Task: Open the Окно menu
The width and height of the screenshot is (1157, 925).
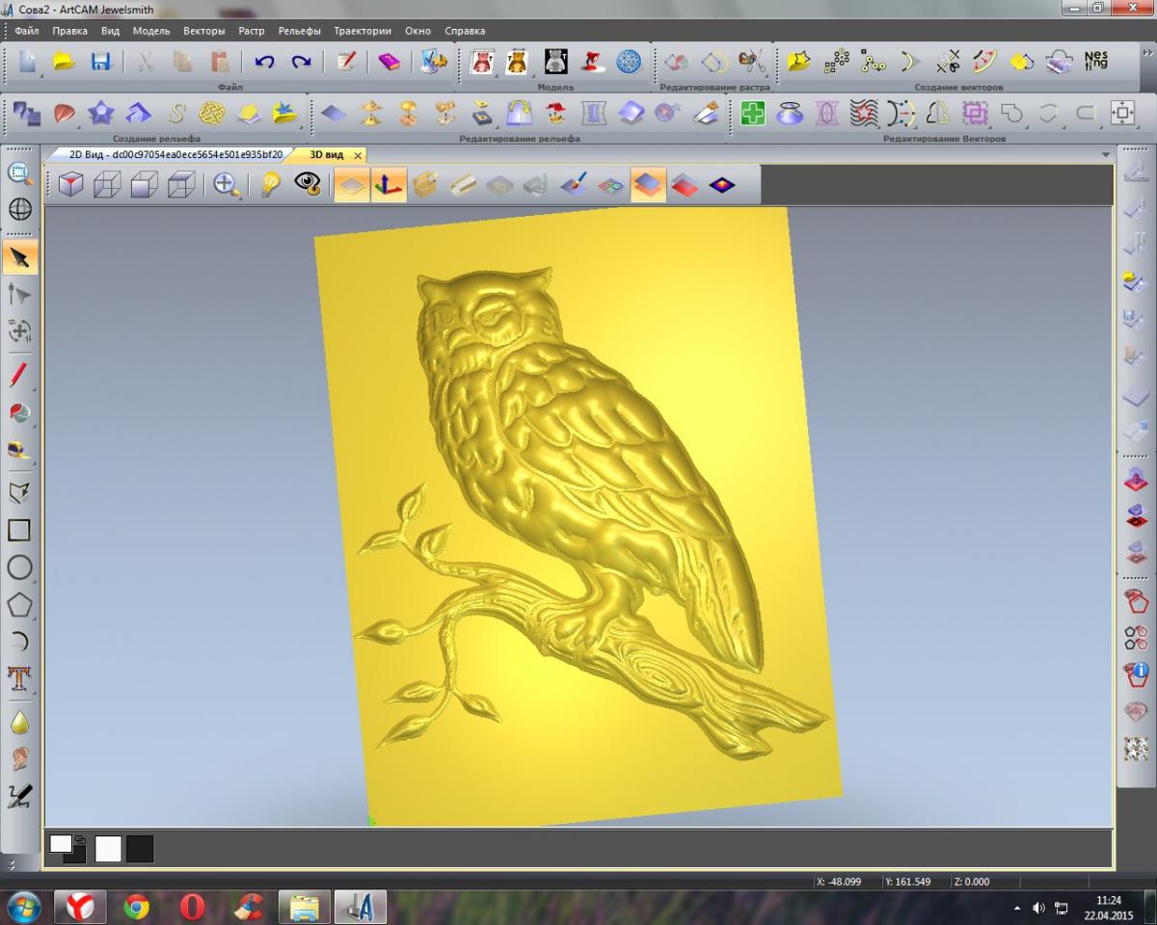Action: pyautogui.click(x=417, y=31)
